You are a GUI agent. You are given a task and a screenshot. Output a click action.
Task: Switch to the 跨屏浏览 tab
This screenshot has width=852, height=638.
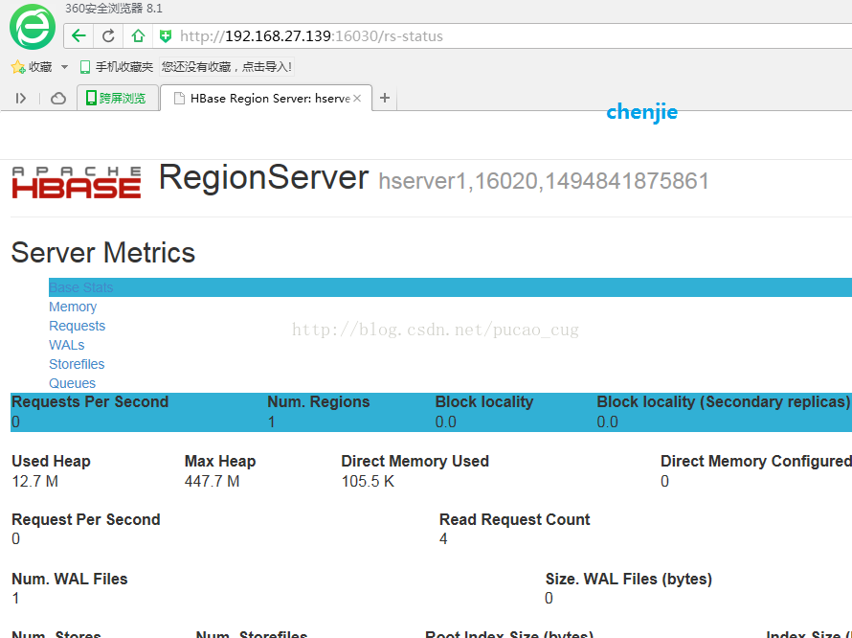118,98
